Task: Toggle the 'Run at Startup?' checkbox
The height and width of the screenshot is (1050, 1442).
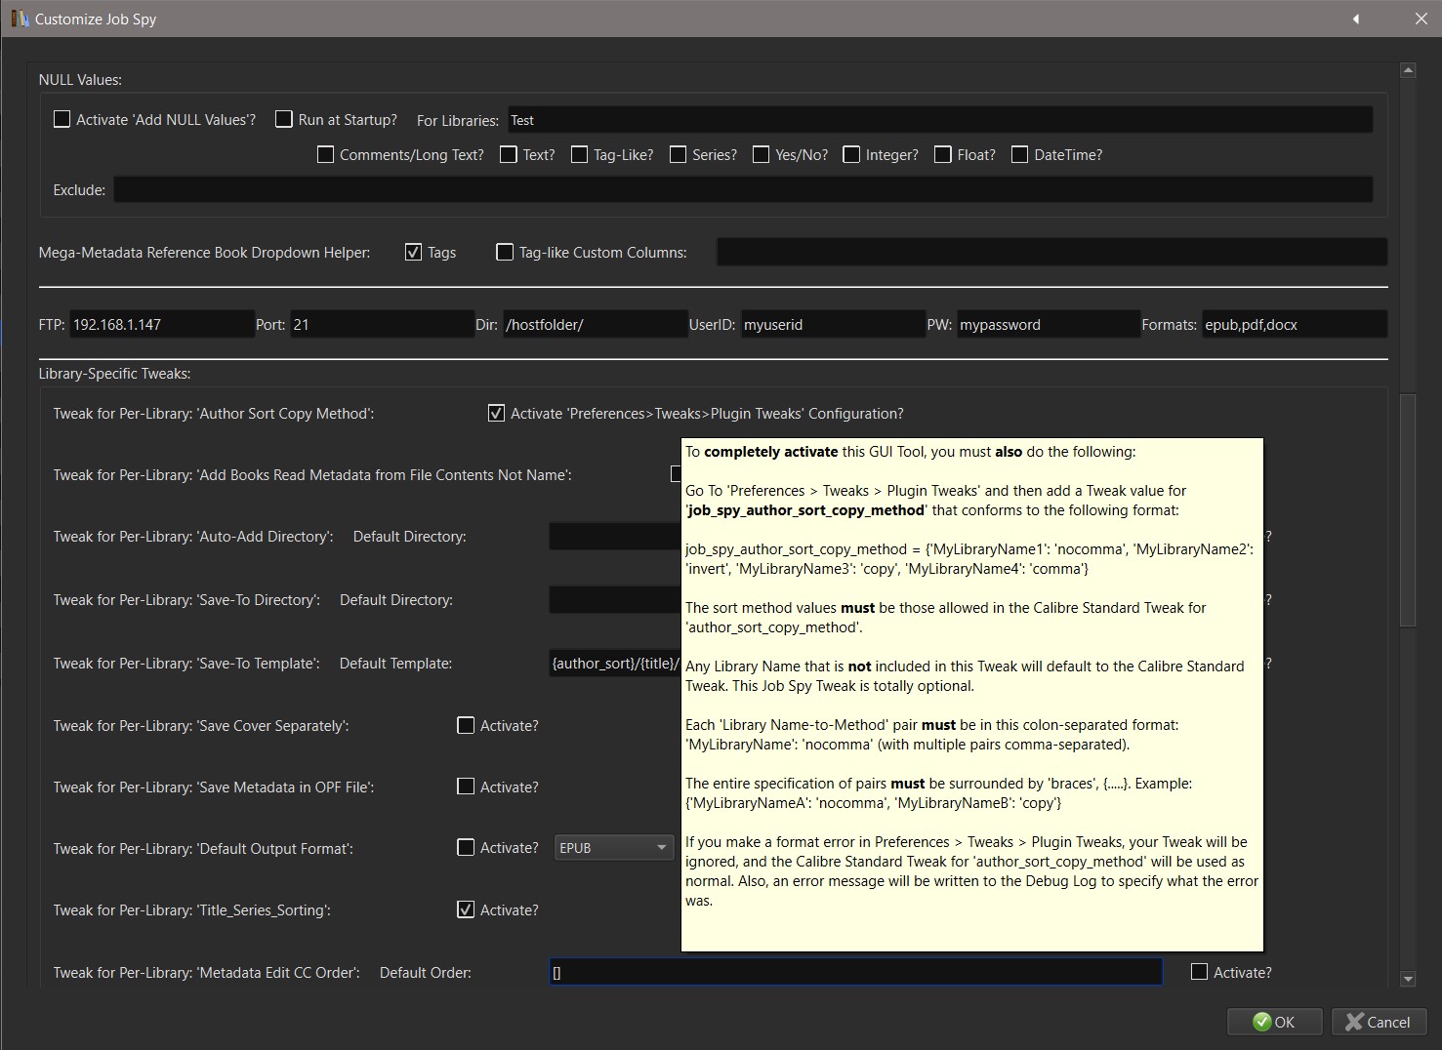Action: point(284,120)
